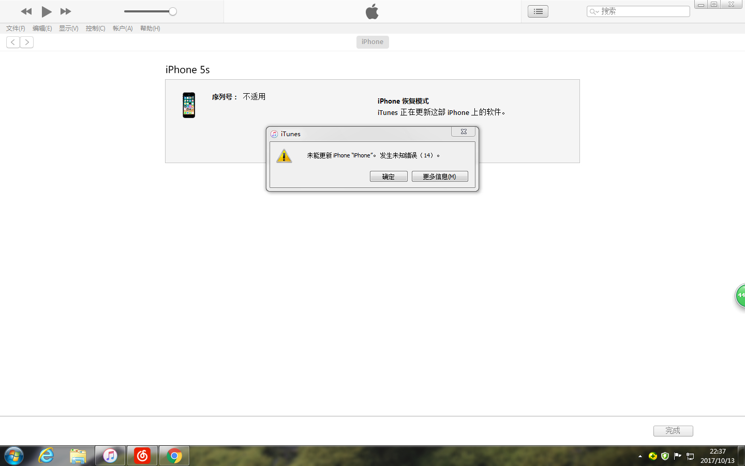Open the 控制(C) menu

[96, 28]
